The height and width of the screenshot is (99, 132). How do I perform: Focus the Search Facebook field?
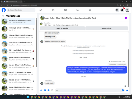(21, 10)
